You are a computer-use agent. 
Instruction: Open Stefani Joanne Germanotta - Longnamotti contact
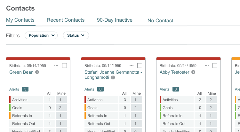[x=113, y=75]
